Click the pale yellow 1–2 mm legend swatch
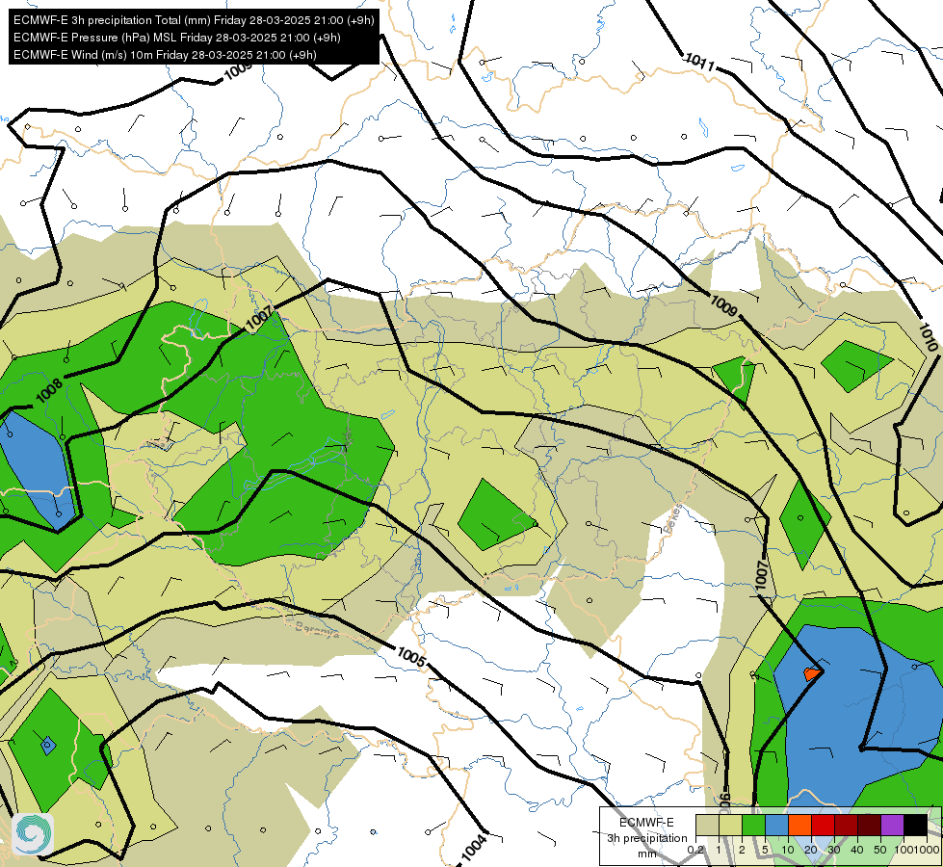 click(x=730, y=825)
